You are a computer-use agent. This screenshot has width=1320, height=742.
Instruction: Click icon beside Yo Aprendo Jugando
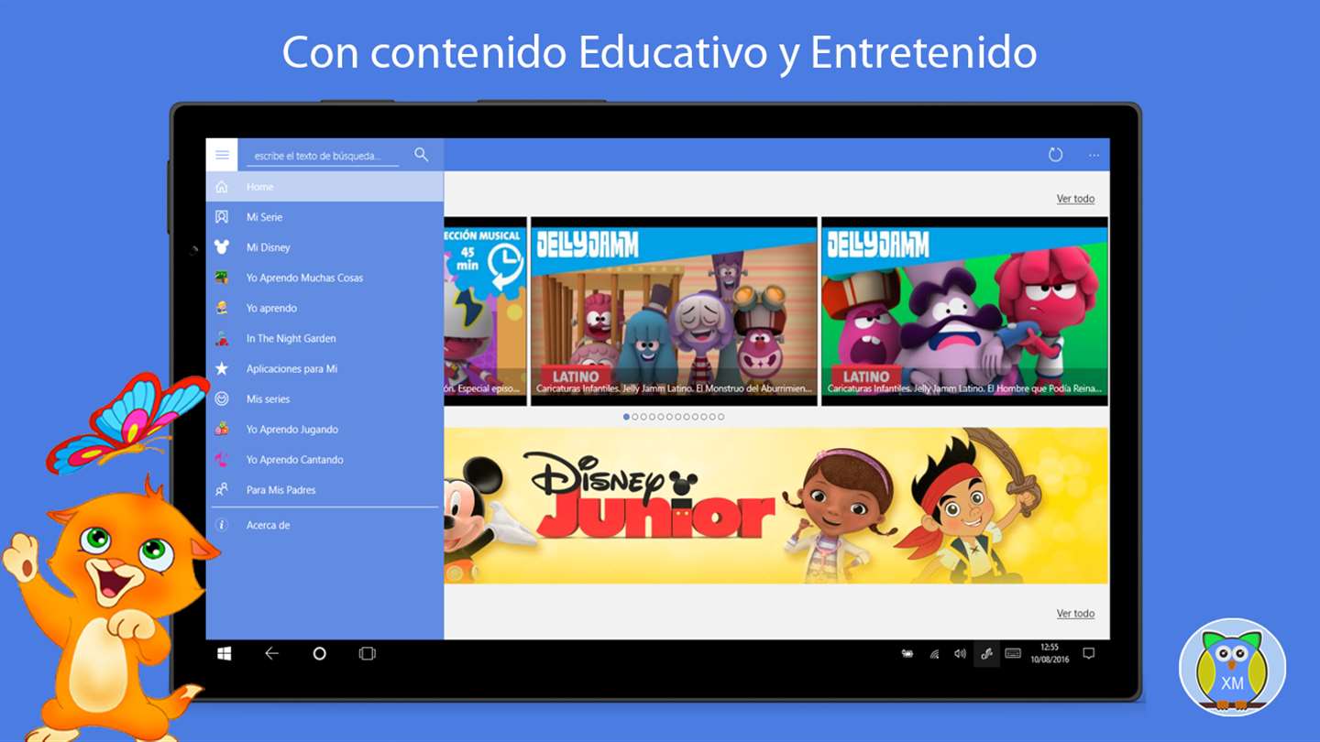coord(222,429)
